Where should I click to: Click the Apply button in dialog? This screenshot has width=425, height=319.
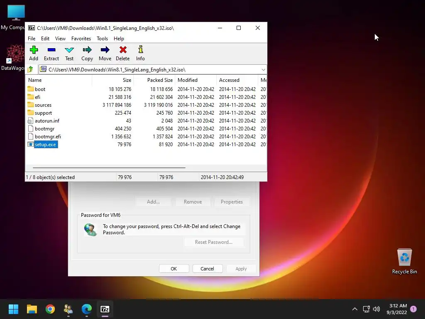(241, 269)
